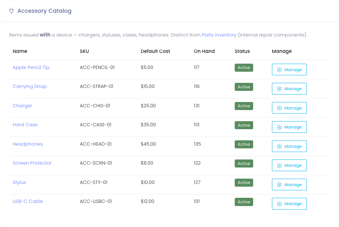339x227 pixels.
Task: Open the Stylus accessory link
Action: click(19, 182)
